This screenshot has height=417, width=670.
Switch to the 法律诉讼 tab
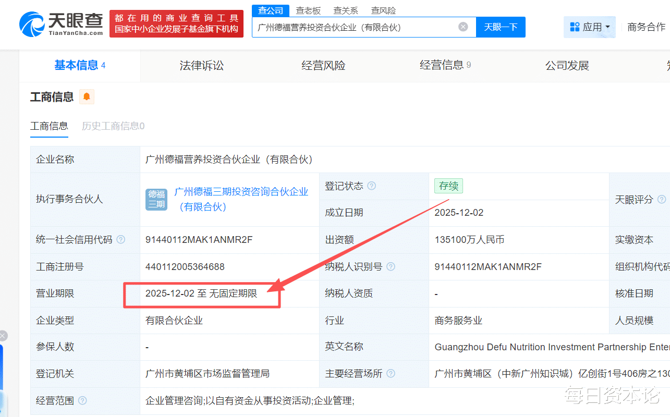click(x=202, y=66)
